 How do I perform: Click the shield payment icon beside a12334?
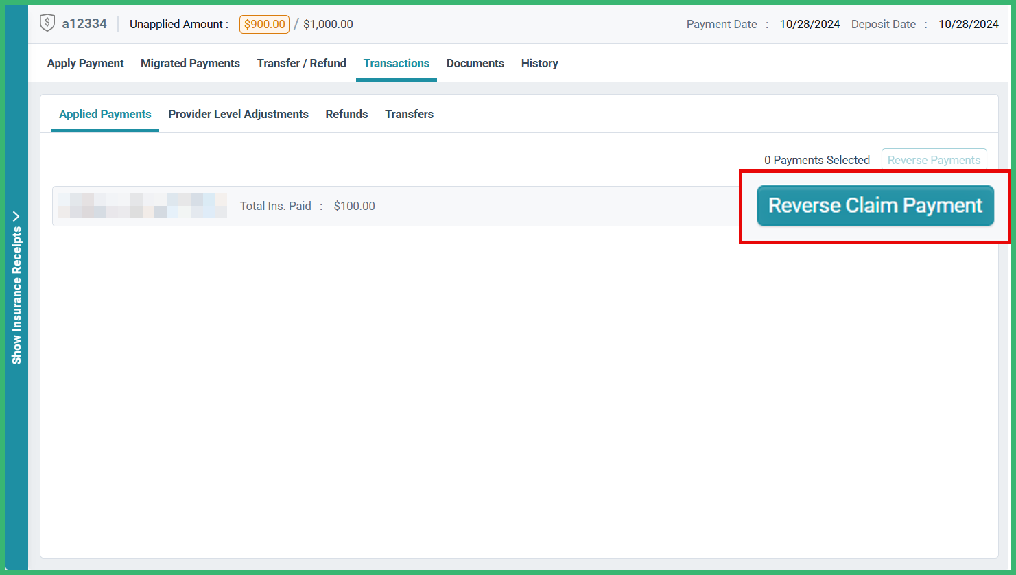pyautogui.click(x=47, y=23)
